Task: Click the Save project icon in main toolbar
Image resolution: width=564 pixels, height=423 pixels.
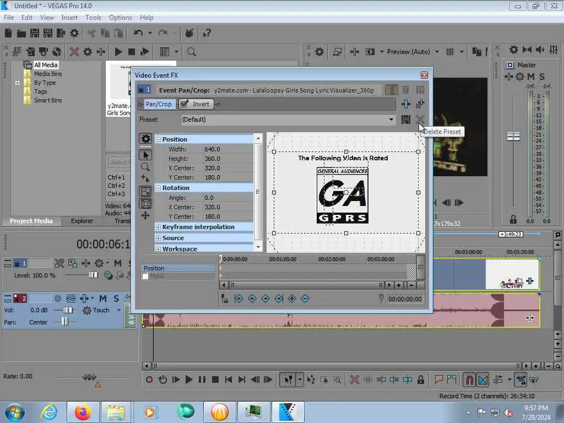Action: 35,33
